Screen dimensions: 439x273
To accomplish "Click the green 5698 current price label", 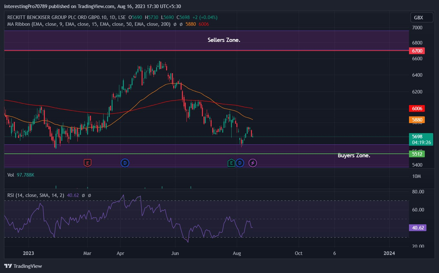I will click(421, 139).
